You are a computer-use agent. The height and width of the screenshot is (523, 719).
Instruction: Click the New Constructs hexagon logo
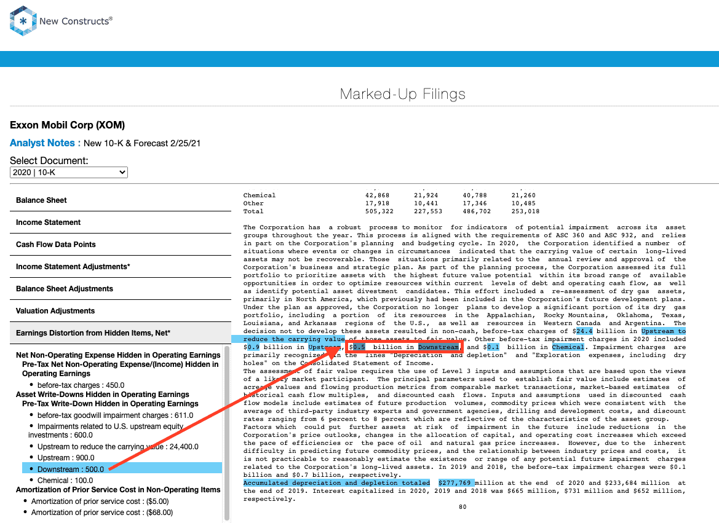[x=23, y=21]
